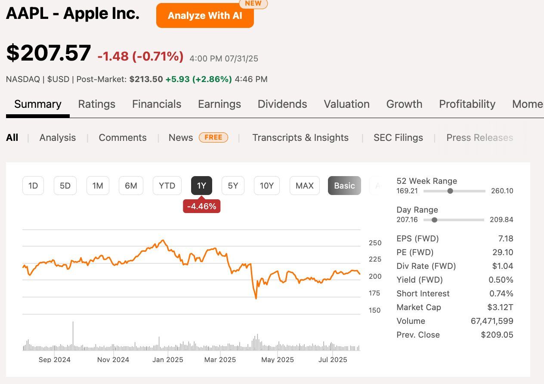Choose the YTD chart range
This screenshot has width=544, height=384.
[x=167, y=186]
